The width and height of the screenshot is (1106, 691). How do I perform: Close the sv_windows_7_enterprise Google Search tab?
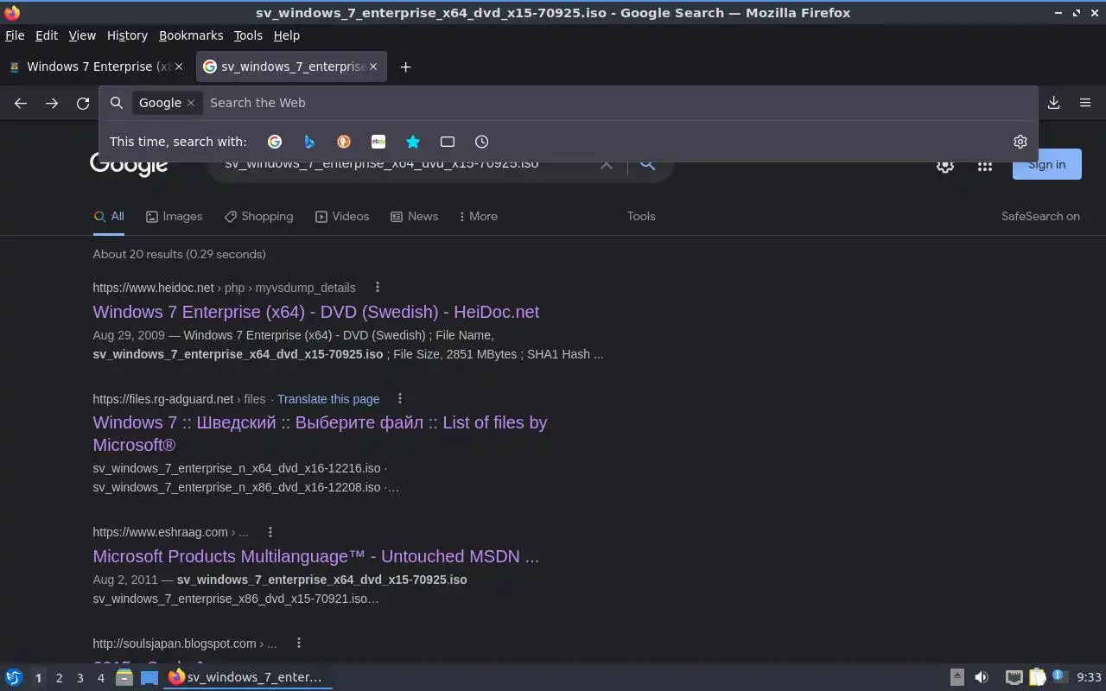click(x=373, y=67)
